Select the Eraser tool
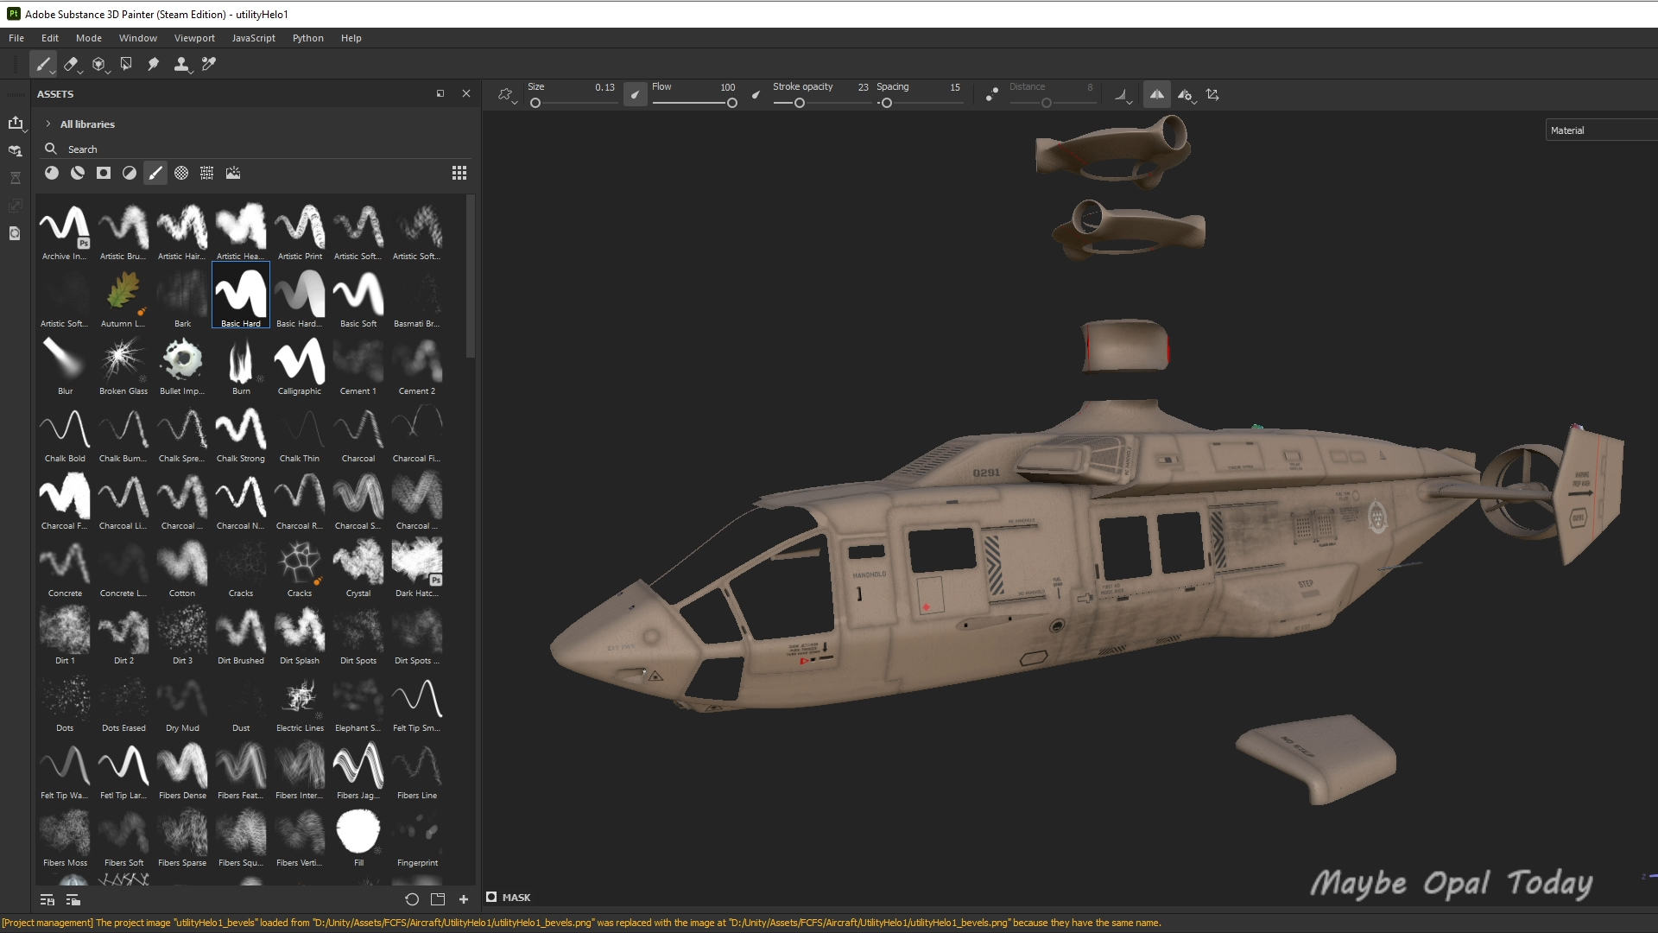This screenshot has height=933, width=1658. pyautogui.click(x=71, y=64)
